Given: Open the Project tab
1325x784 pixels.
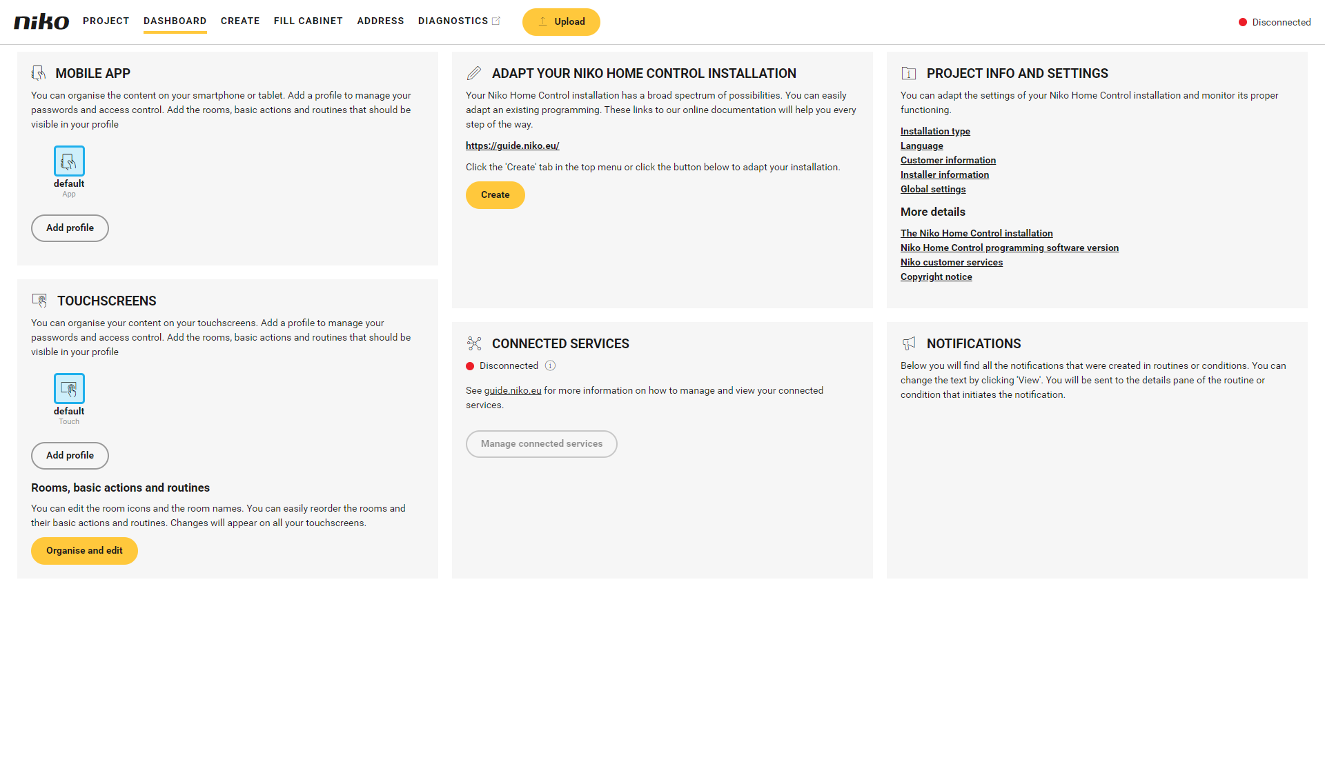Looking at the screenshot, I should coord(106,21).
